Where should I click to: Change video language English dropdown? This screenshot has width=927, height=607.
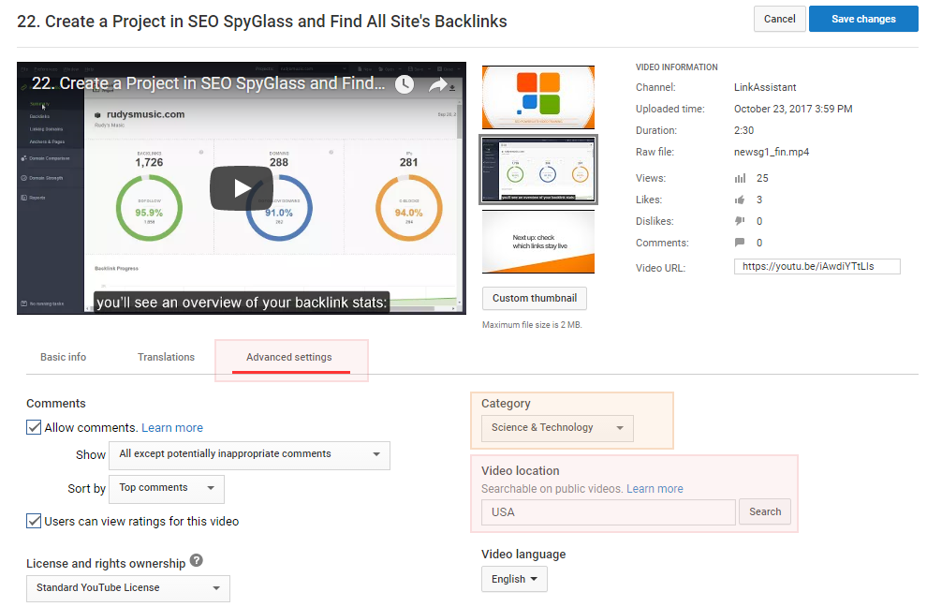514,579
